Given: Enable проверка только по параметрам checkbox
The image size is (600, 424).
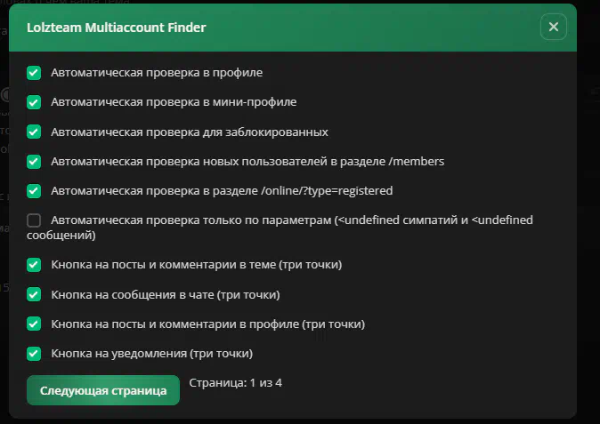Looking at the screenshot, I should [34, 220].
